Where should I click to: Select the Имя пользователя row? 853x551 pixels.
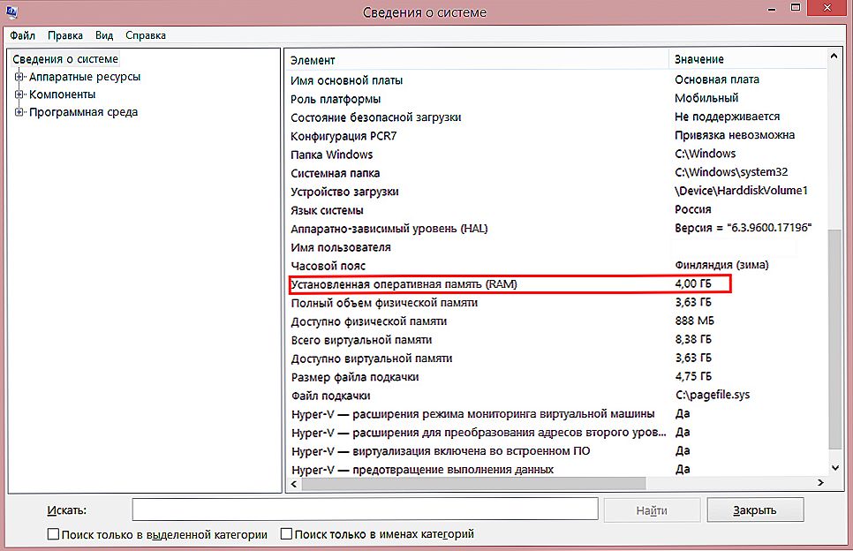[556, 247]
